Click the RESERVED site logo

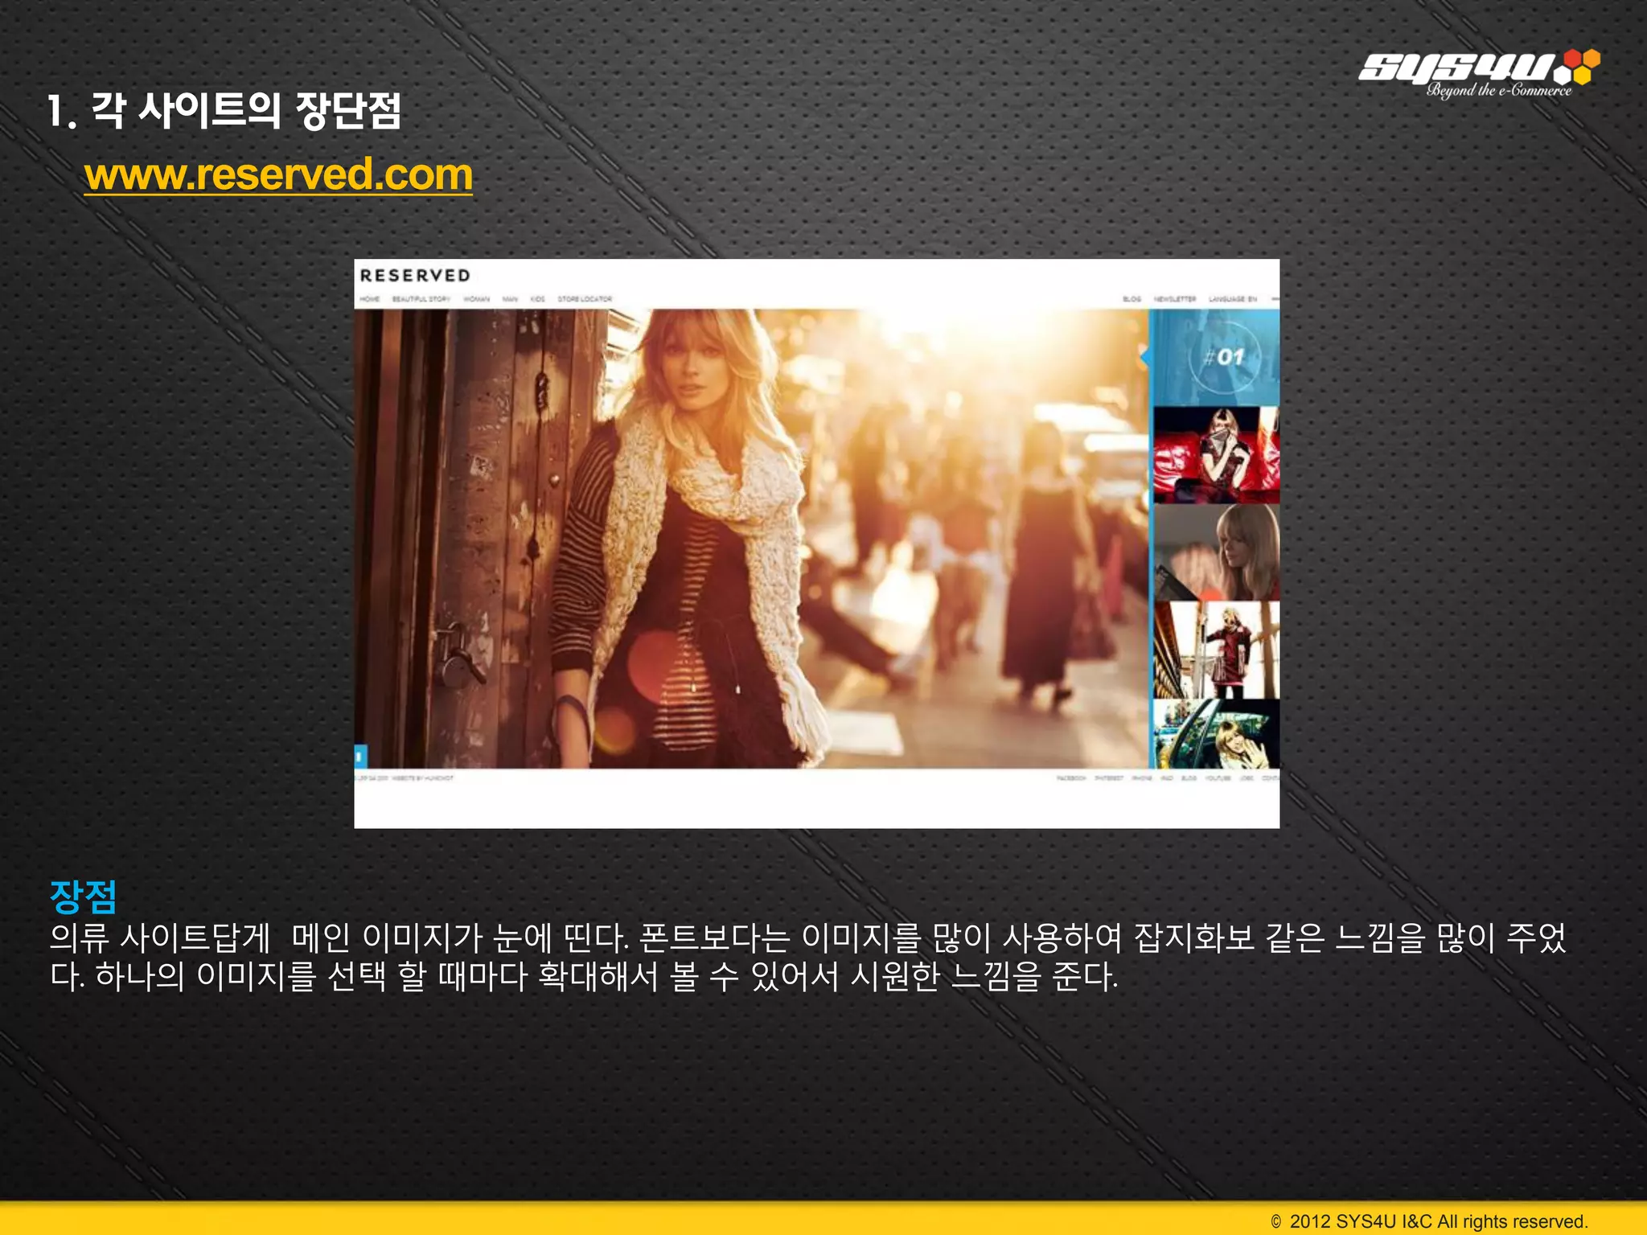(x=415, y=276)
